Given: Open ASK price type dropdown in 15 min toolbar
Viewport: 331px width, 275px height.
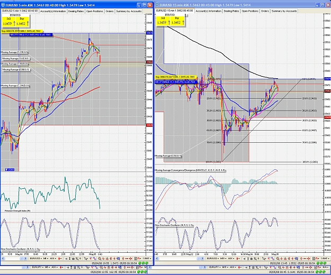Looking at the screenshot, I should click(231, 259).
